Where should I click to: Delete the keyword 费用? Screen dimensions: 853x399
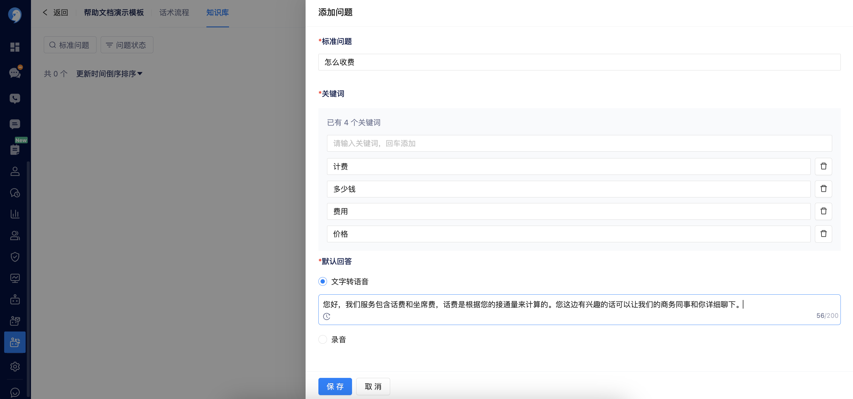[823, 211]
